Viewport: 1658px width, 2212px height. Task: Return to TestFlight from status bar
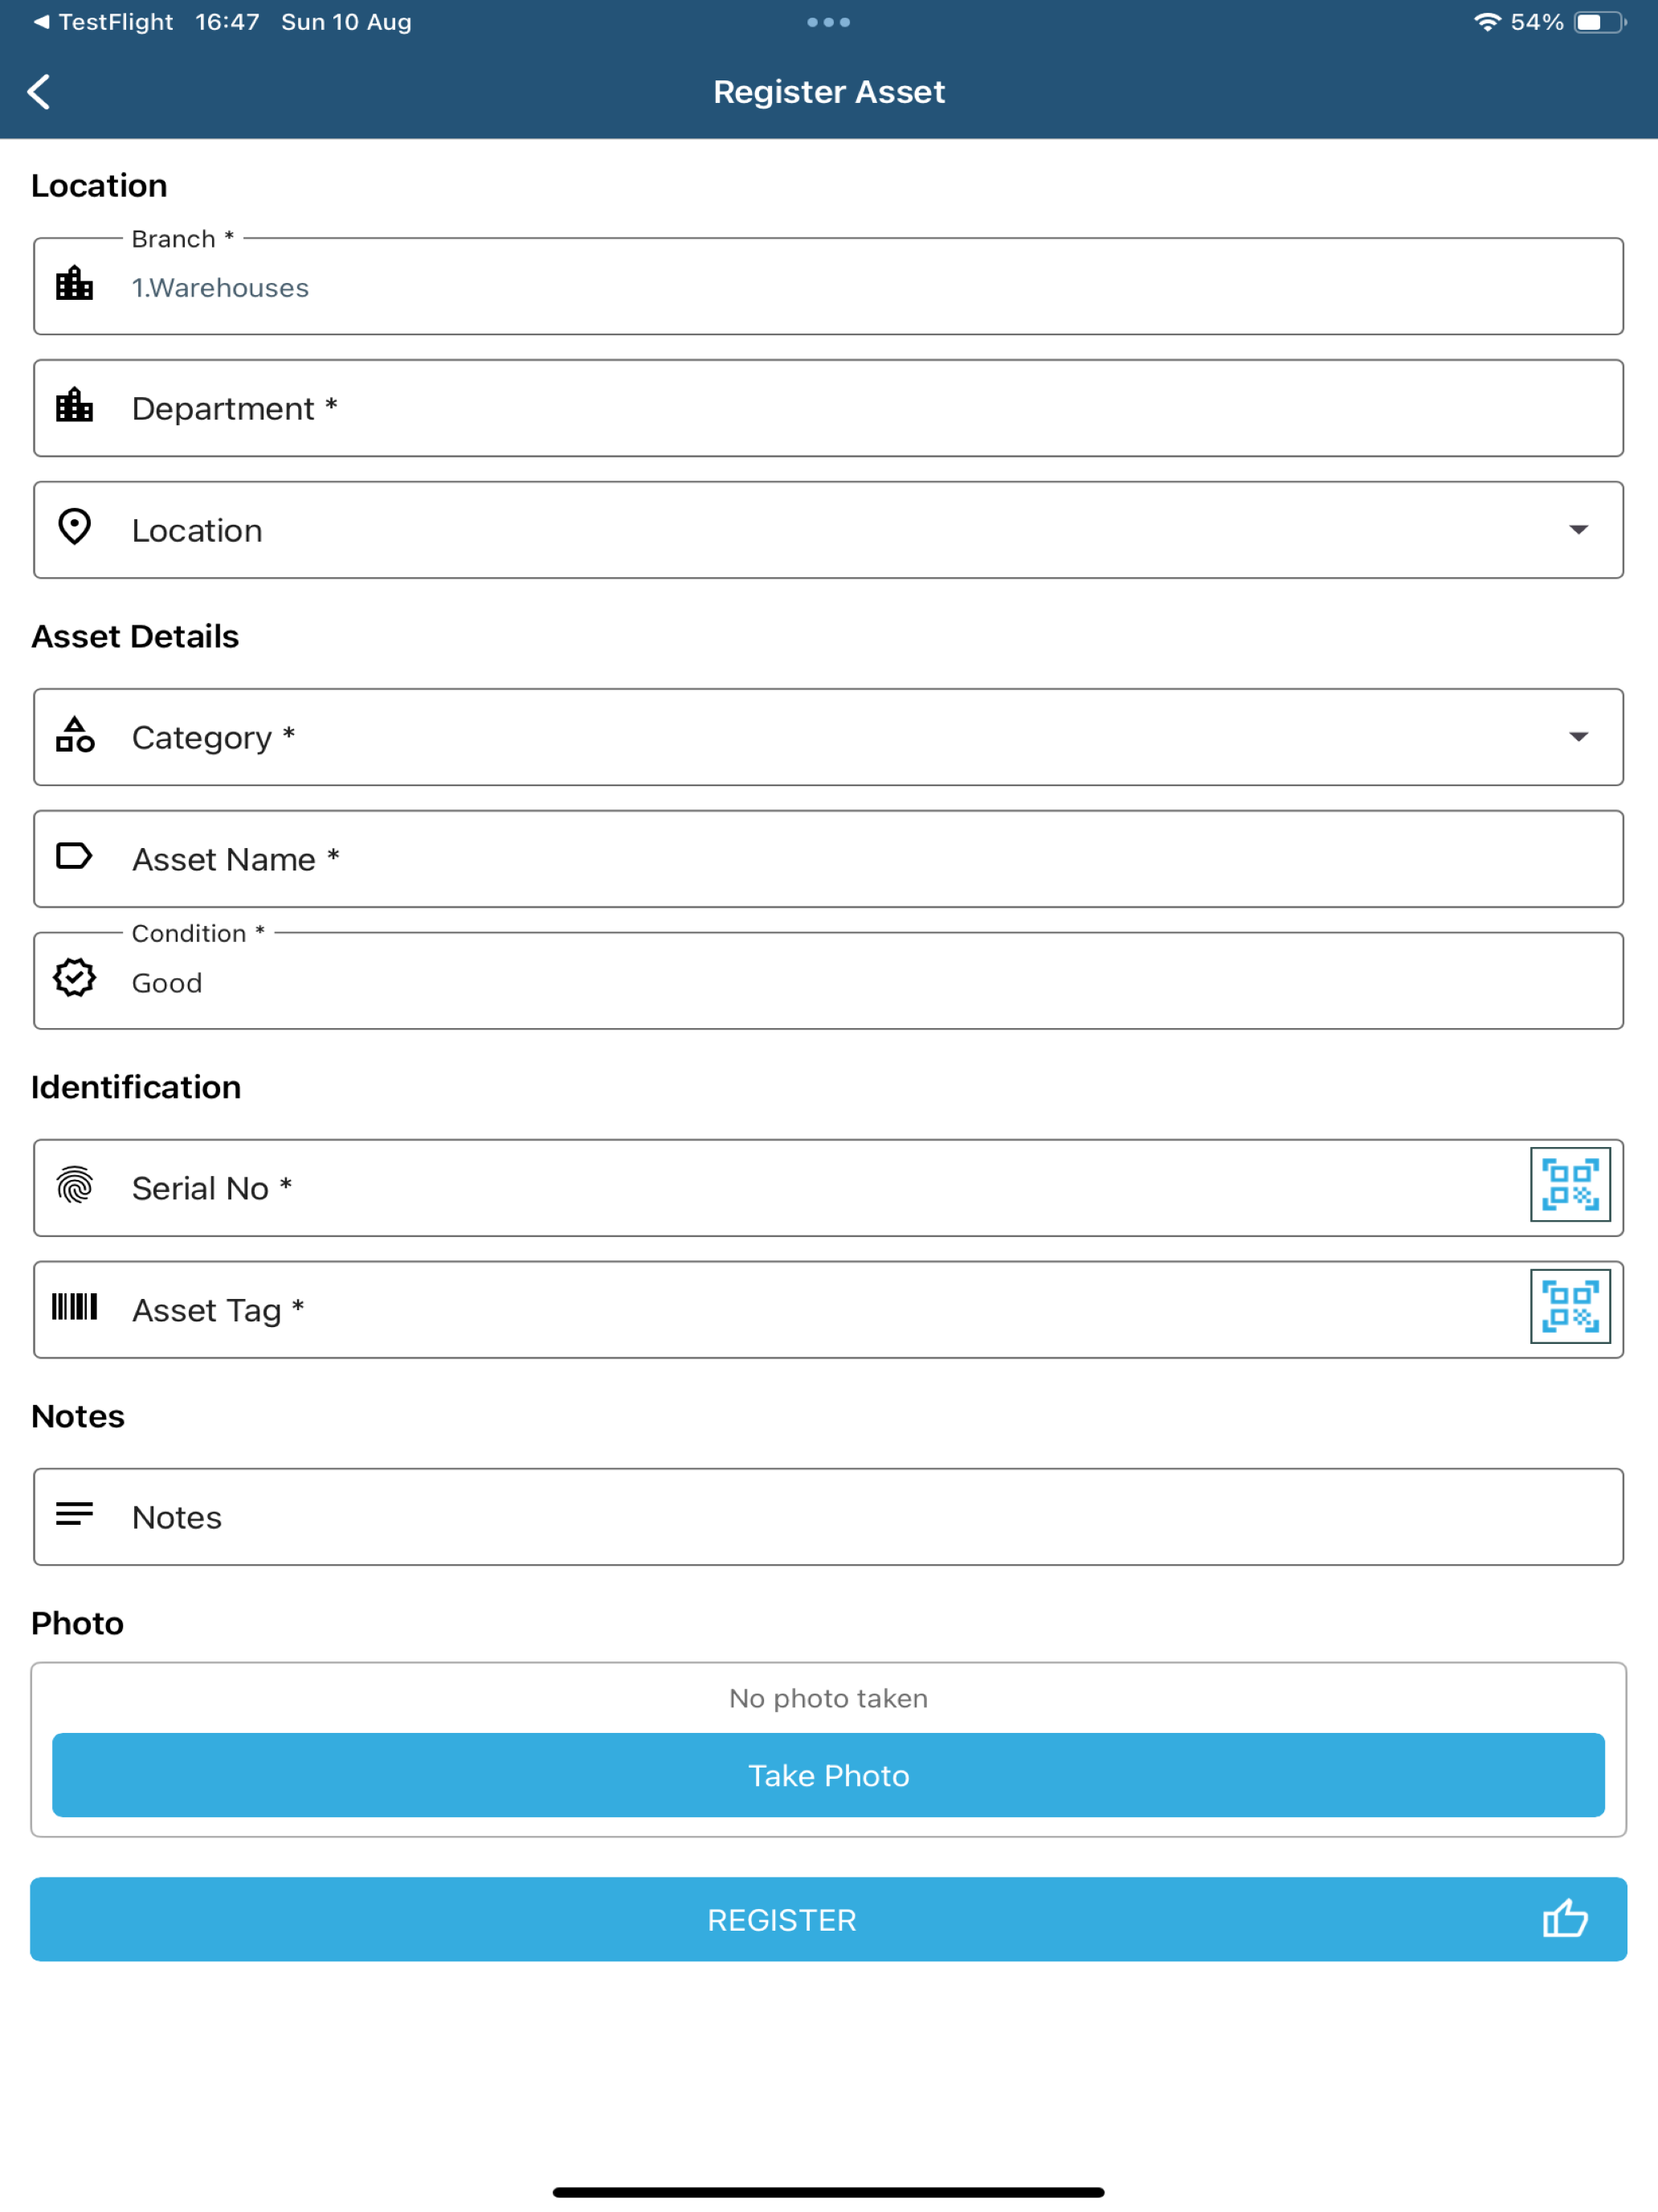pos(103,22)
